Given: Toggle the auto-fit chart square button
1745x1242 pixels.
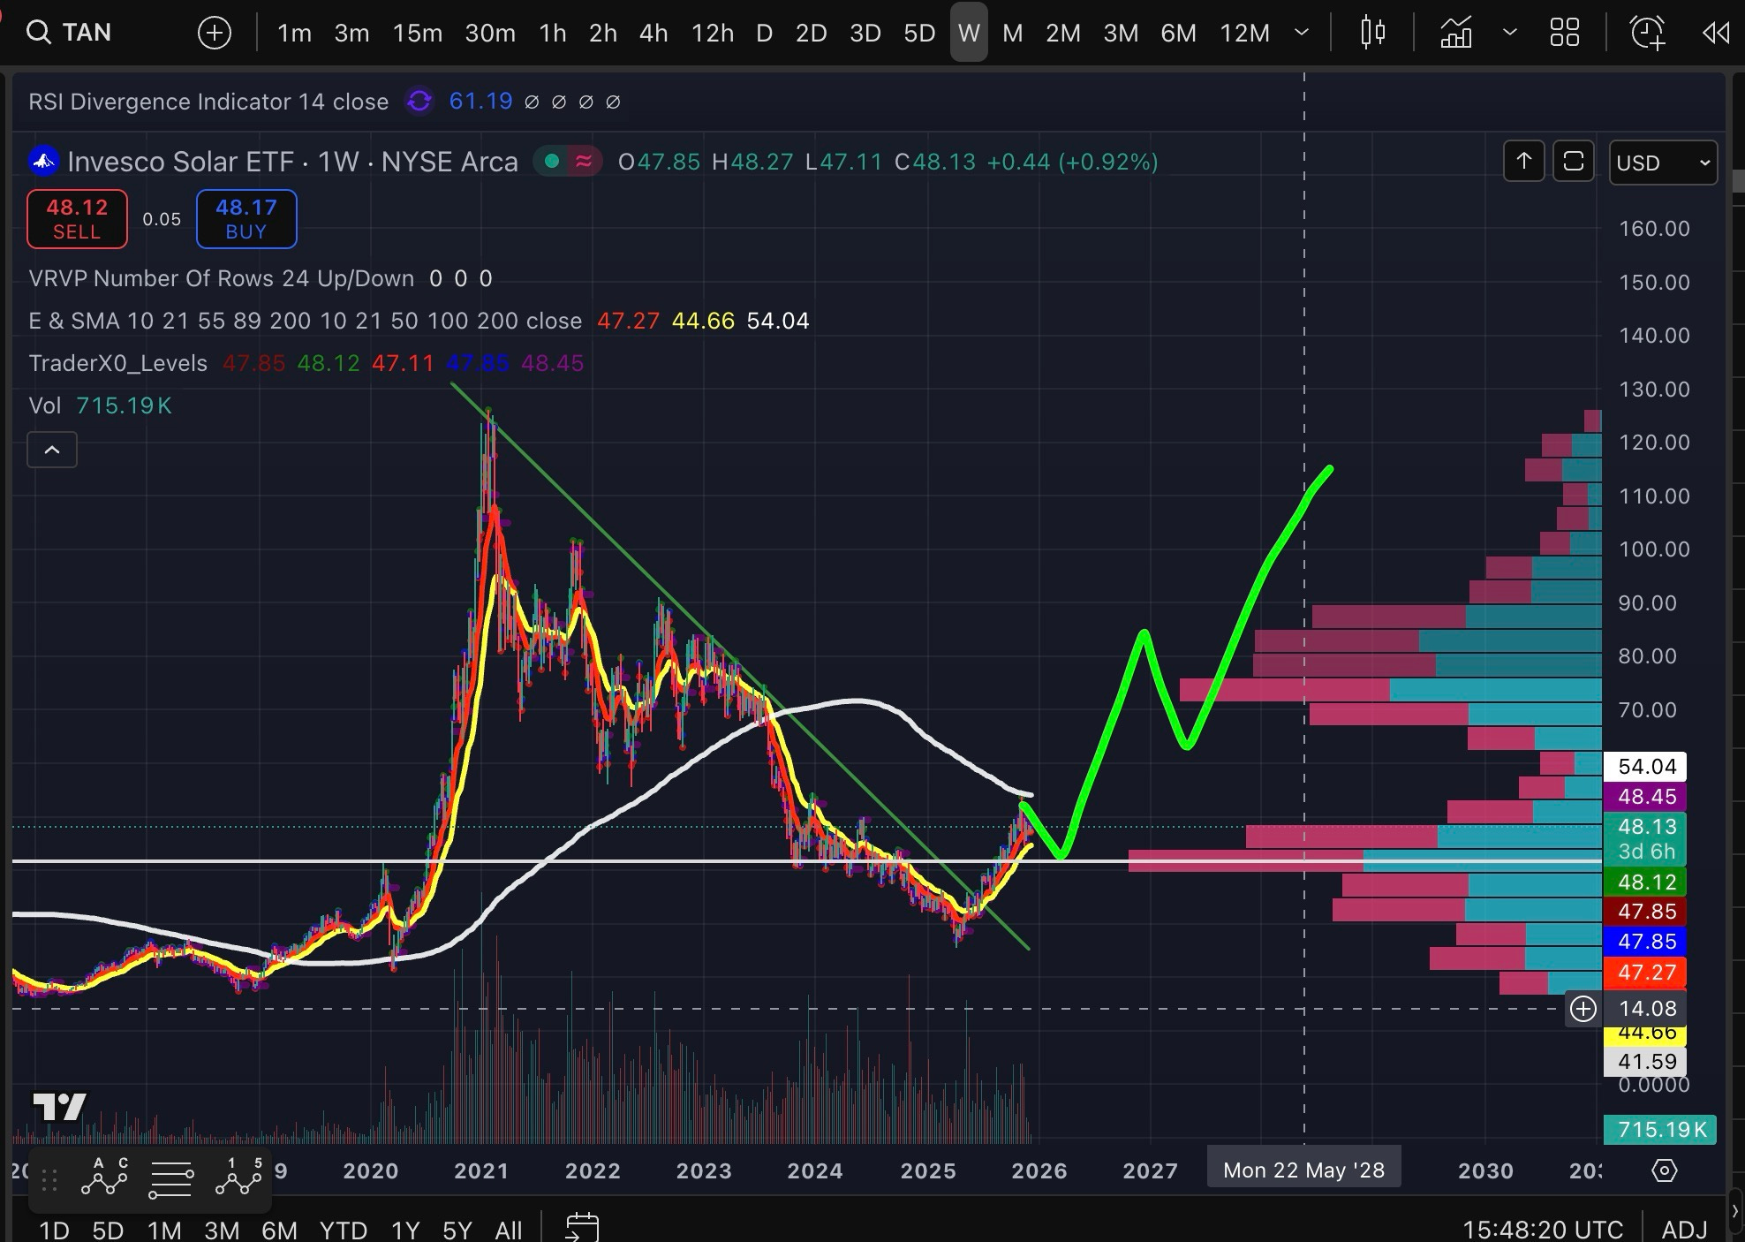Looking at the screenshot, I should click(x=1573, y=162).
